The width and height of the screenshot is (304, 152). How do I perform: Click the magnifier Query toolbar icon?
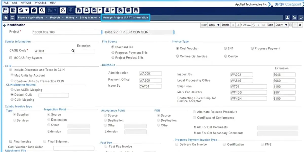click(42, 10)
